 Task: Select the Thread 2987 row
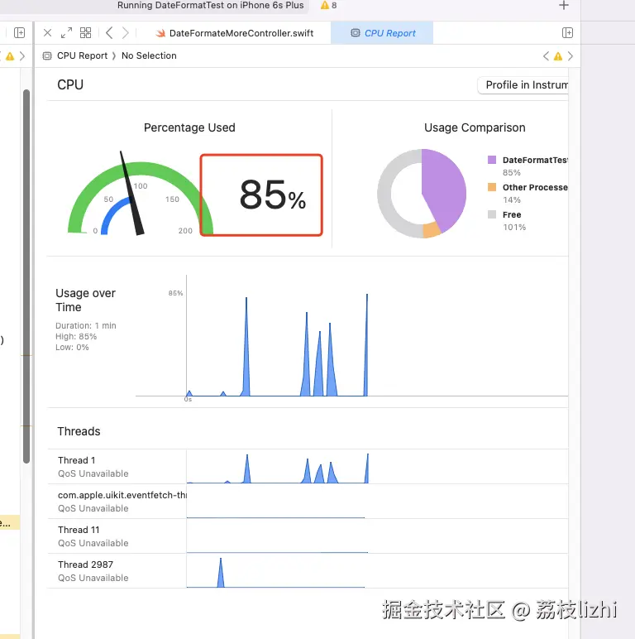pos(308,570)
